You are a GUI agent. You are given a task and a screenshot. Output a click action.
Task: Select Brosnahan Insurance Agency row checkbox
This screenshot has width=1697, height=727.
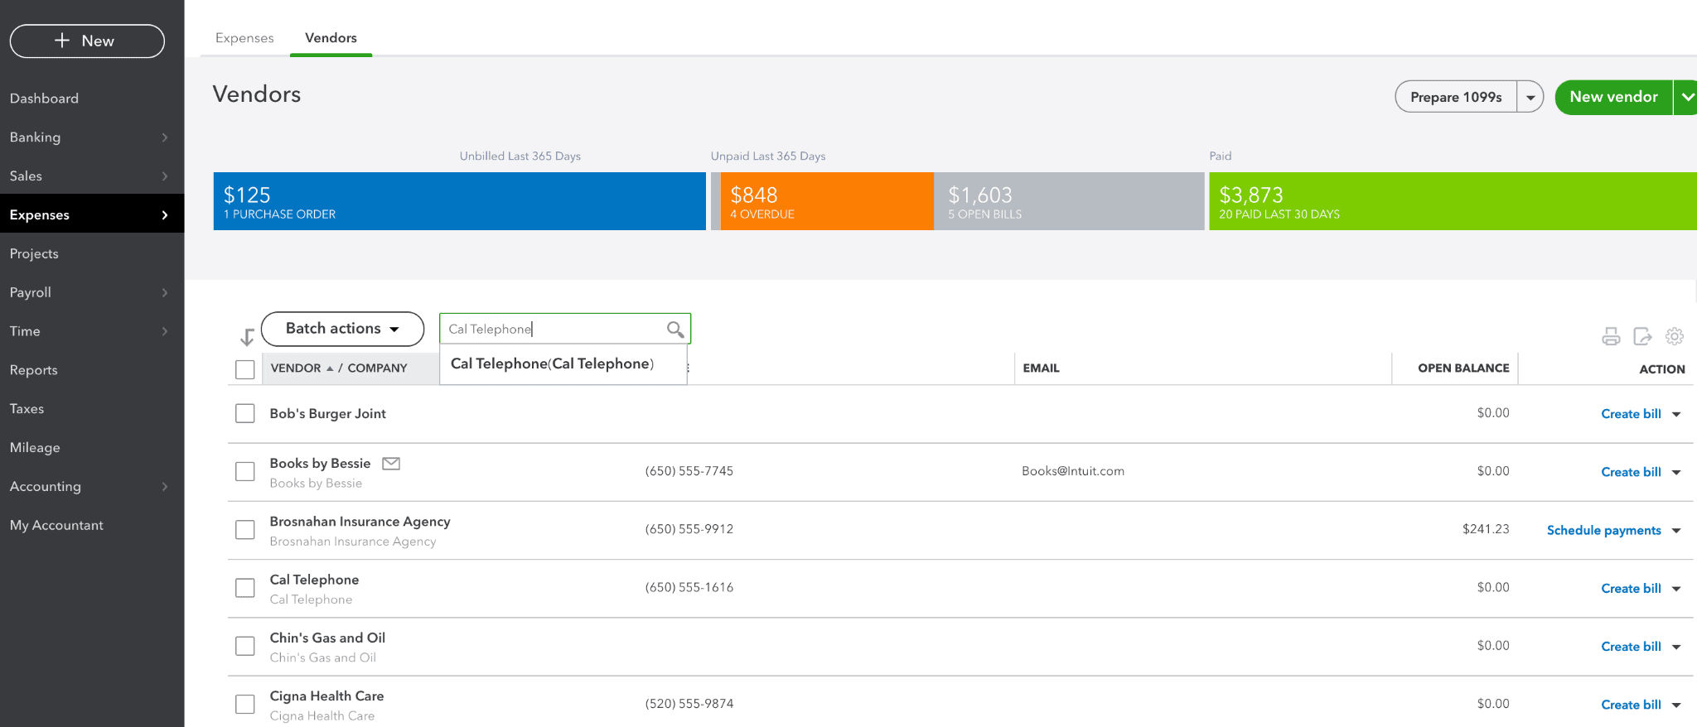pyautogui.click(x=245, y=529)
